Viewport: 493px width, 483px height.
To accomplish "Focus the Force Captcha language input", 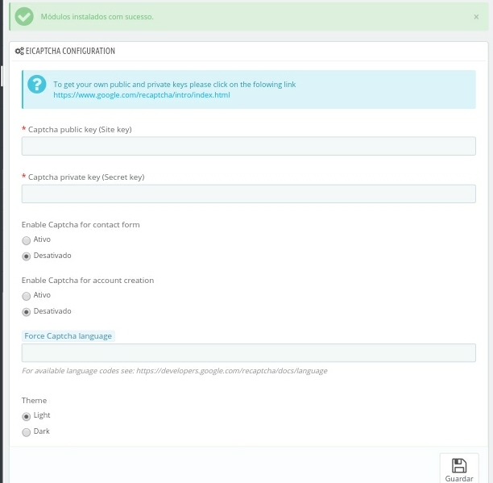I will tap(248, 353).
